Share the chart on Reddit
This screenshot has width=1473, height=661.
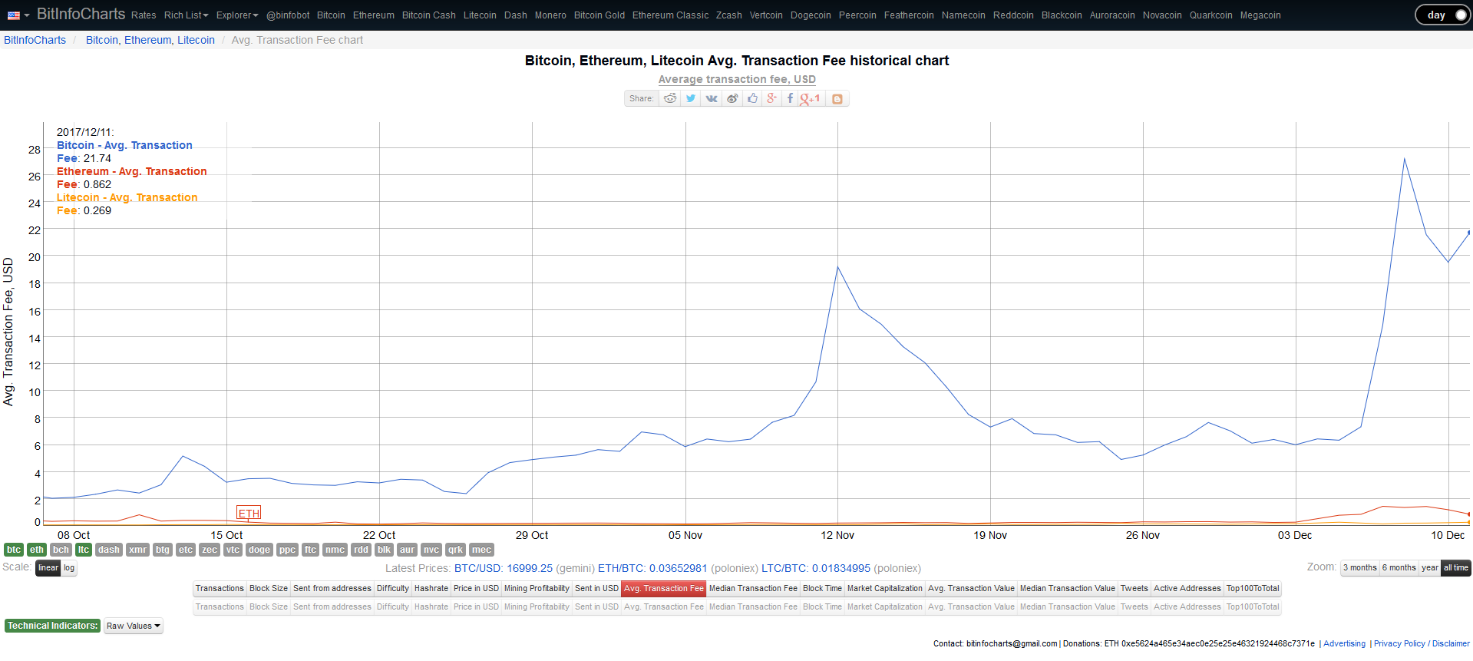coord(670,98)
